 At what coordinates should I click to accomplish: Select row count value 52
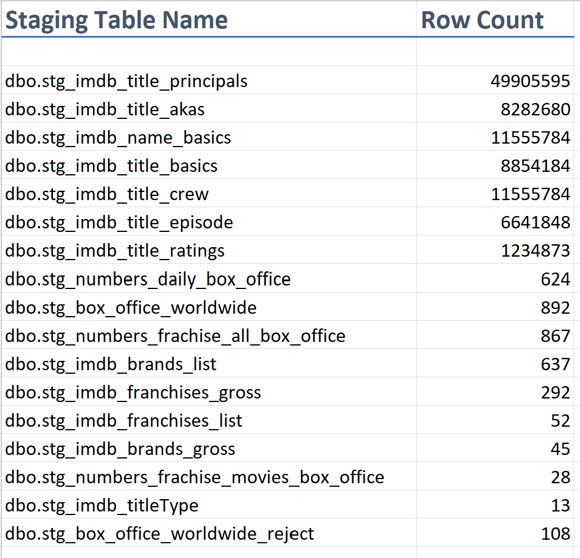coord(495,420)
